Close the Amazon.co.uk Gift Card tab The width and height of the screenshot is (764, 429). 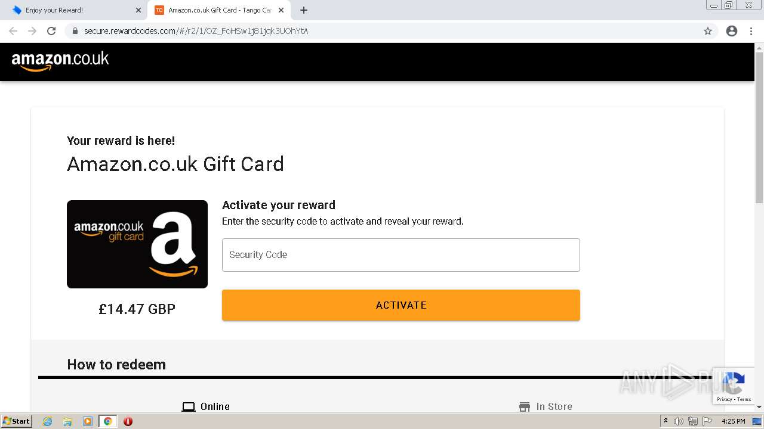(281, 10)
